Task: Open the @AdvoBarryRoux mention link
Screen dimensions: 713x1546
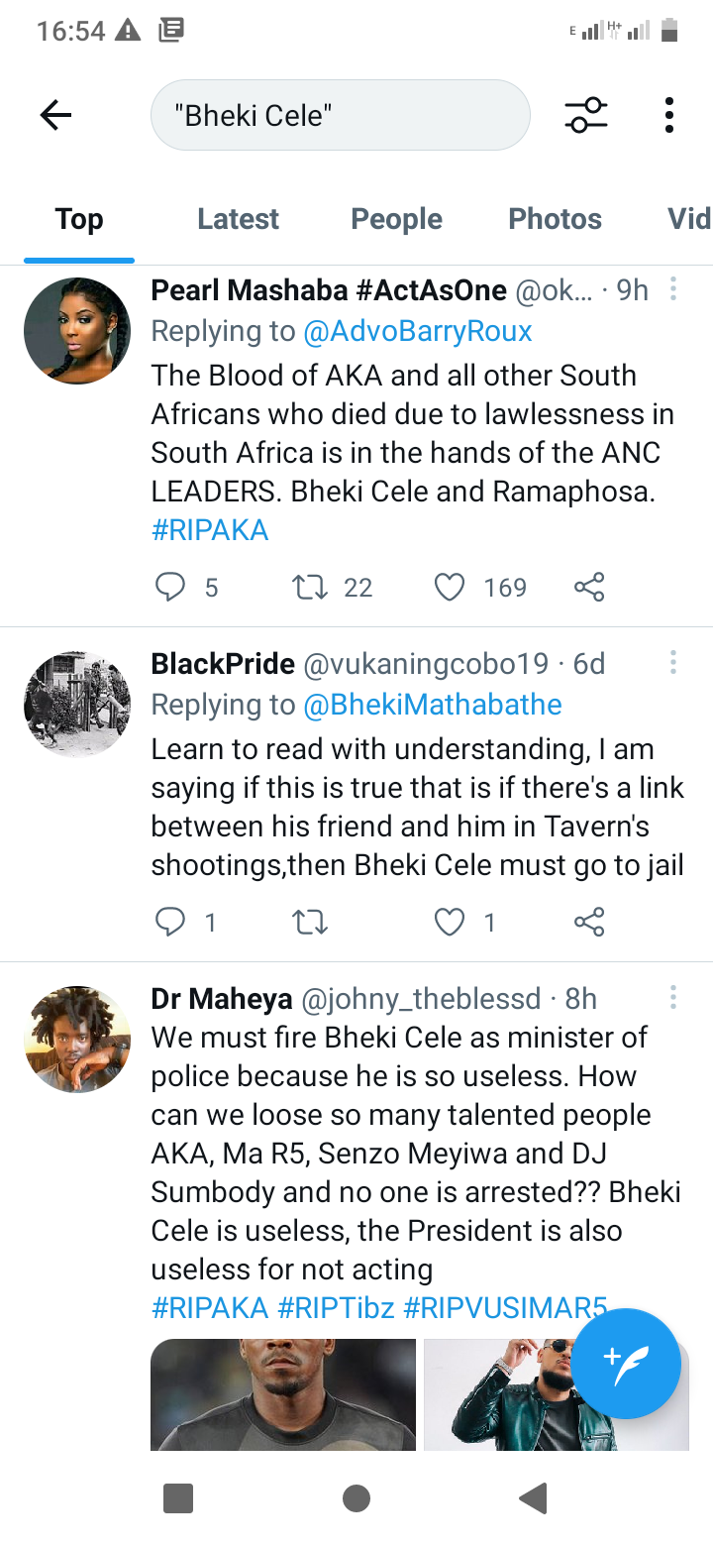Action: [418, 331]
